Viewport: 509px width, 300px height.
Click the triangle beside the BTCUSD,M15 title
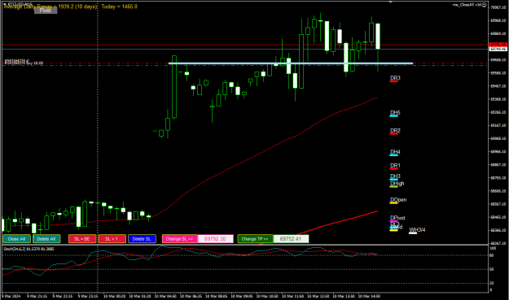tap(5, 4)
